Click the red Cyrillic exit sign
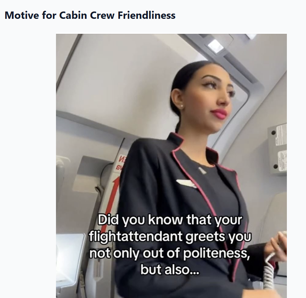The width and height of the screenshot is (306, 298). [x=120, y=163]
